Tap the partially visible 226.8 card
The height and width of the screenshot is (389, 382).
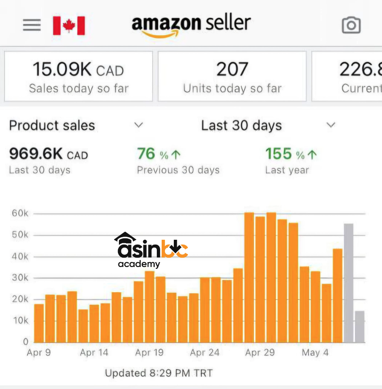(x=348, y=76)
